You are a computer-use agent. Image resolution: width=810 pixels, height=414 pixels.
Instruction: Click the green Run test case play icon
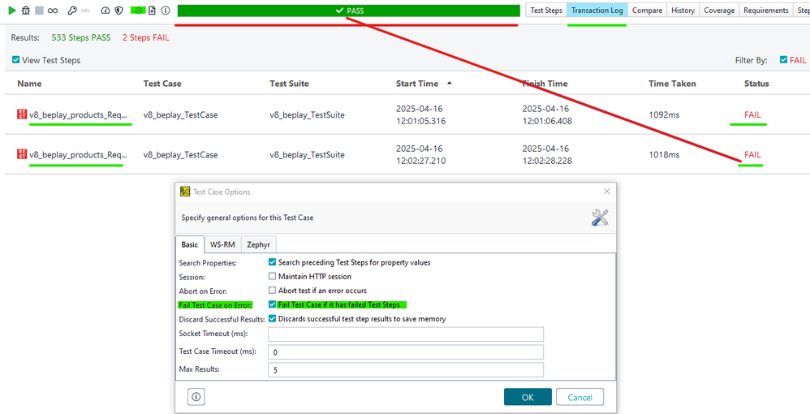[x=12, y=11]
